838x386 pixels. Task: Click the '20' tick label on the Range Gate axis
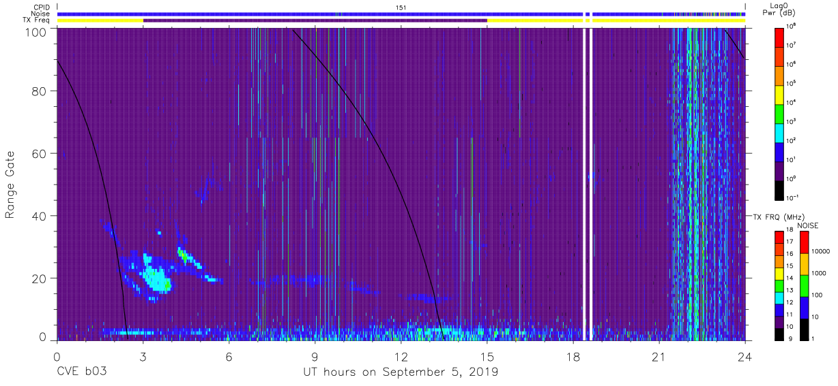pos(39,278)
